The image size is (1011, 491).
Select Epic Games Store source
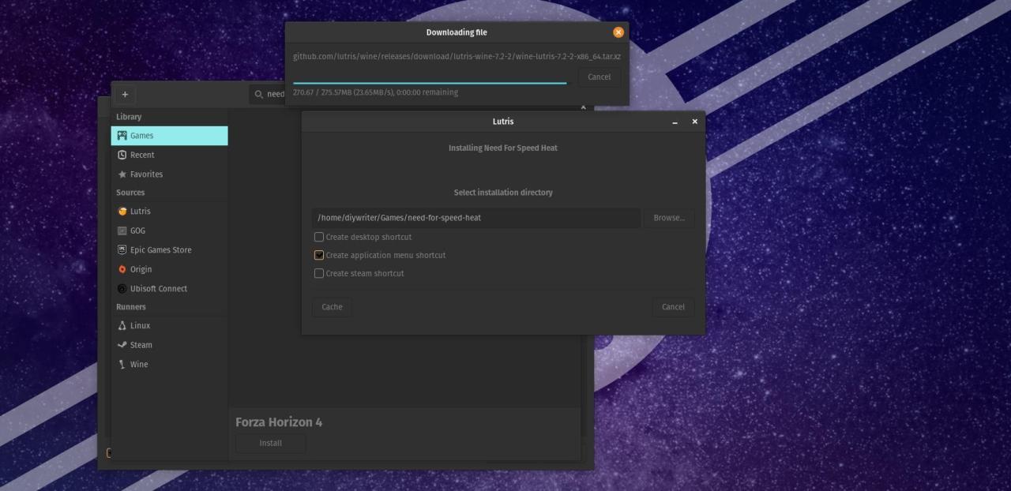click(x=169, y=249)
